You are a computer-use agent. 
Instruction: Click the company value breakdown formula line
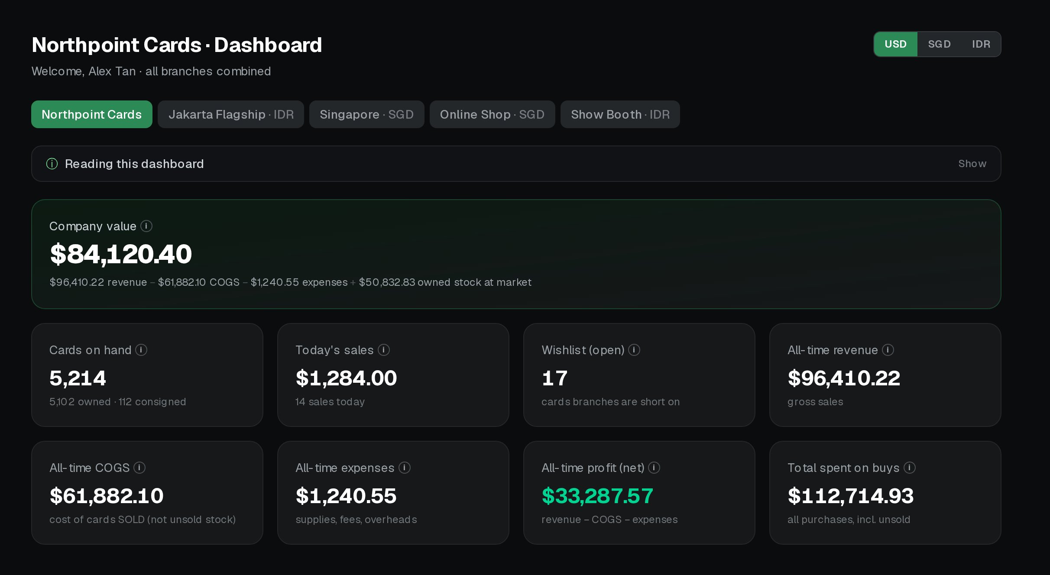click(290, 282)
